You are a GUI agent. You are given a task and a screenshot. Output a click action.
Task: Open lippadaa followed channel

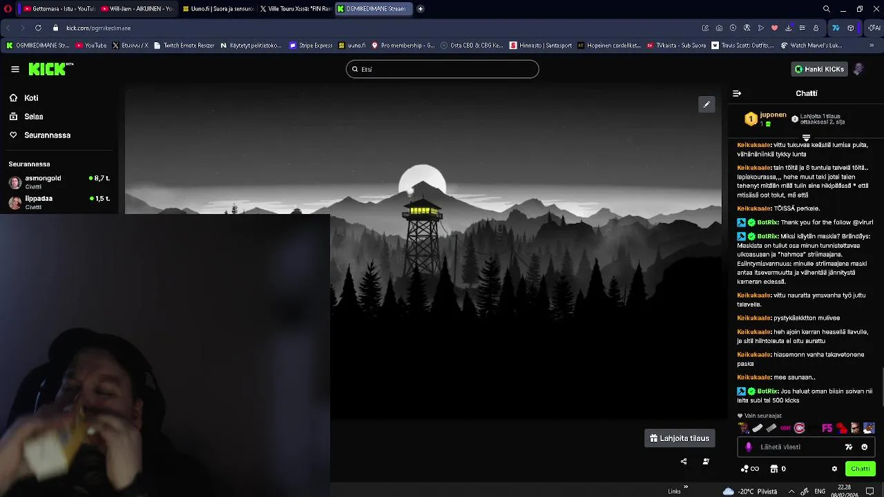coord(59,202)
